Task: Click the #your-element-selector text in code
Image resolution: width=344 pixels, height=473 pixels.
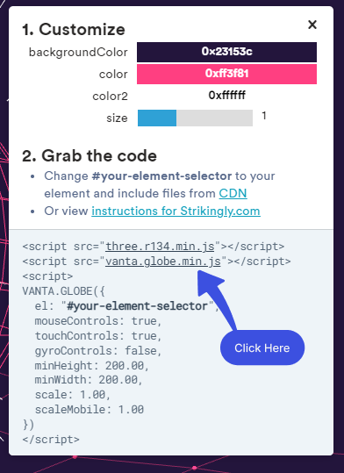Action: pos(138,306)
